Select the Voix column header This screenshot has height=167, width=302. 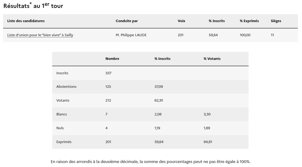[181, 21]
